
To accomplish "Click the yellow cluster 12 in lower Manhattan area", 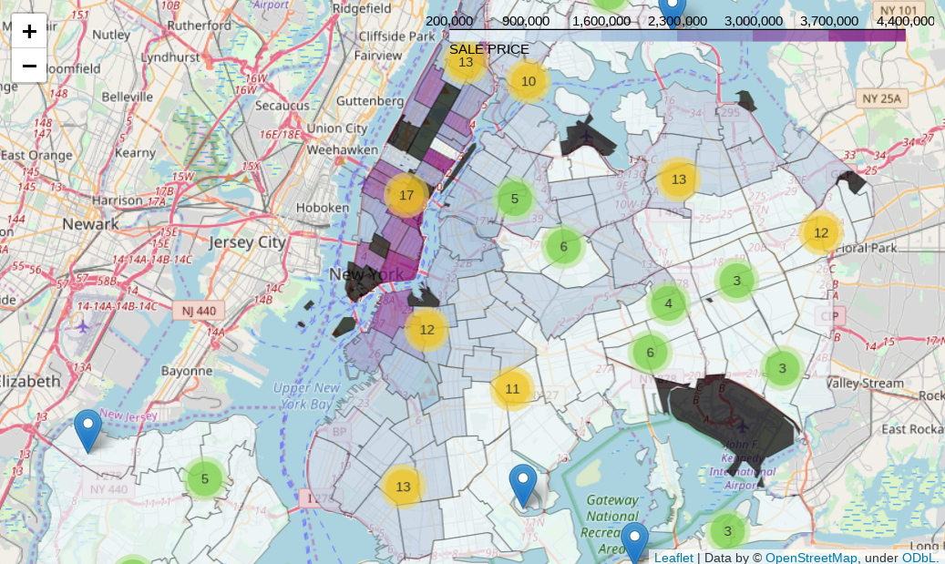I will pos(427,330).
